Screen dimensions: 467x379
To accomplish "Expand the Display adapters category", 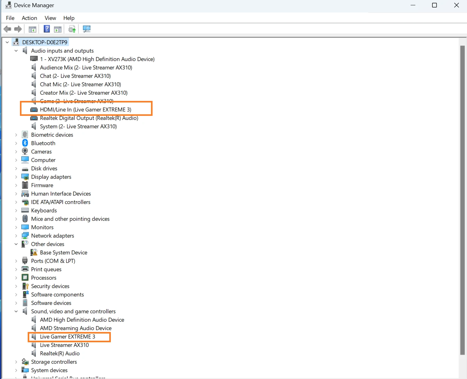I will (16, 177).
